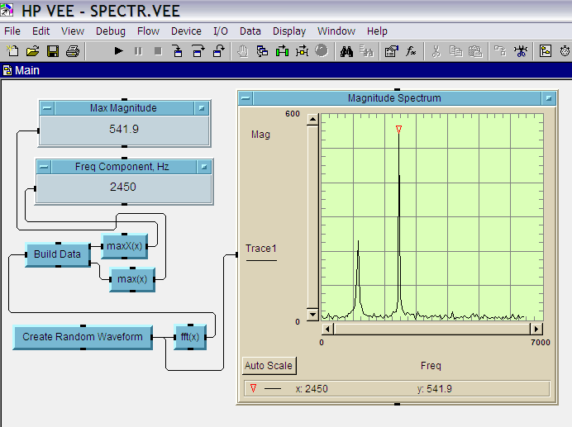This screenshot has width=572, height=427.
Task: Open the Window menu
Action: pyautogui.click(x=336, y=31)
